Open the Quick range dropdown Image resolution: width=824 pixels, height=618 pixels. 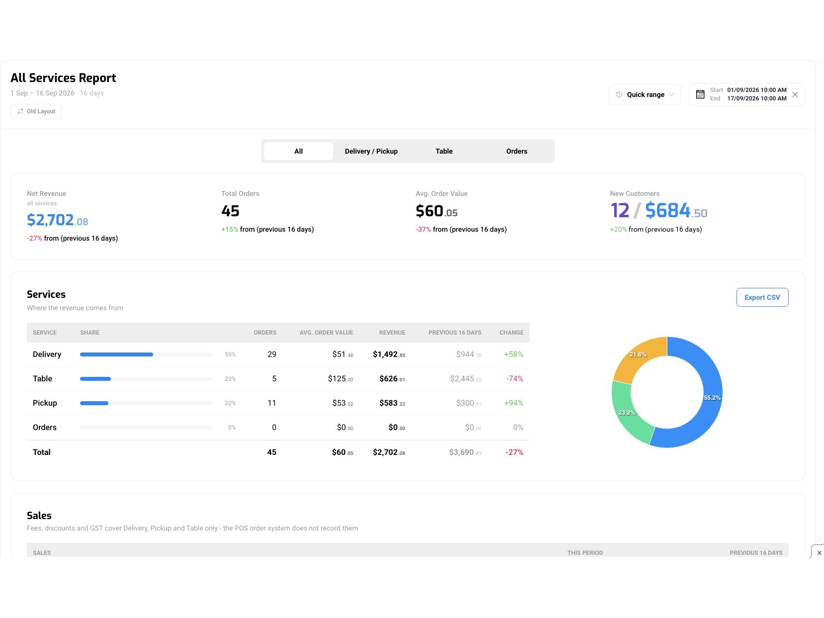[x=644, y=94]
